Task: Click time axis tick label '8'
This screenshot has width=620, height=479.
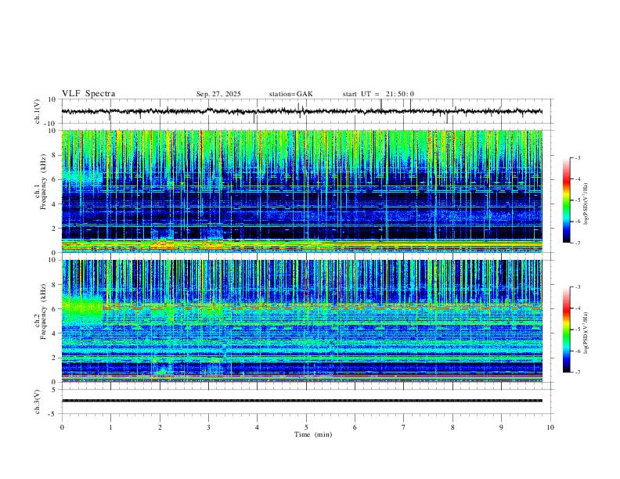Action: pyautogui.click(x=452, y=427)
